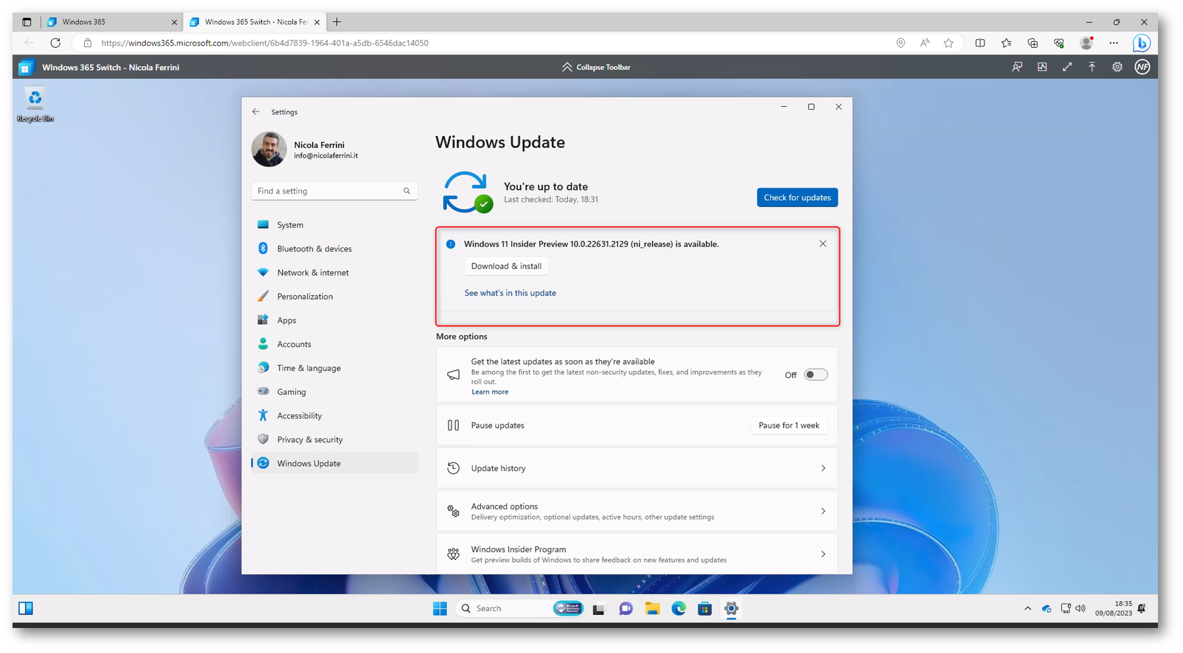Open See what's in this update link
The height and width of the screenshot is (653, 1183).
click(x=510, y=293)
